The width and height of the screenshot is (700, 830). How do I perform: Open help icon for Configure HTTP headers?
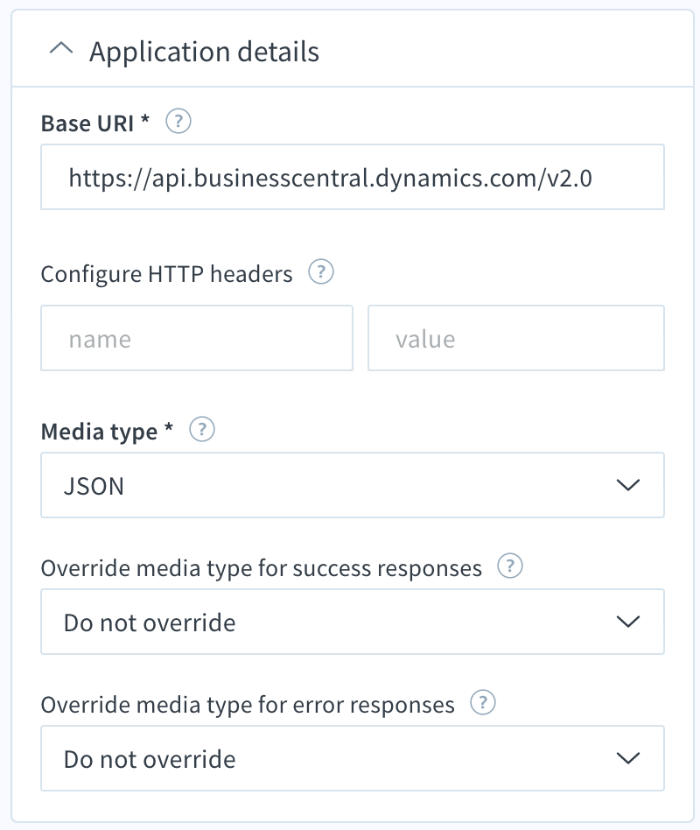321,271
